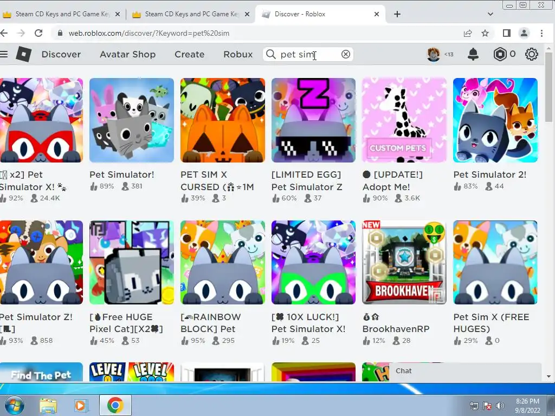Go to Avatar Shop
Viewport: 555px width, 416px height.
[127, 54]
